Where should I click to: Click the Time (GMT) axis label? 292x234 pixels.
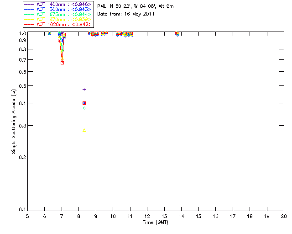point(155,223)
